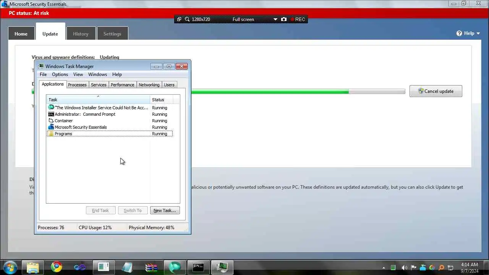The height and width of the screenshot is (275, 489).
Task: Show hidden tray icons arrow
Action: tap(384, 268)
